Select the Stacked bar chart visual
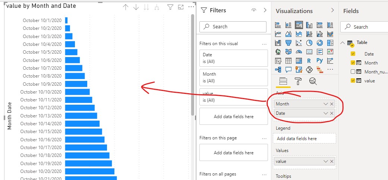388x180 pixels. tap(278, 25)
